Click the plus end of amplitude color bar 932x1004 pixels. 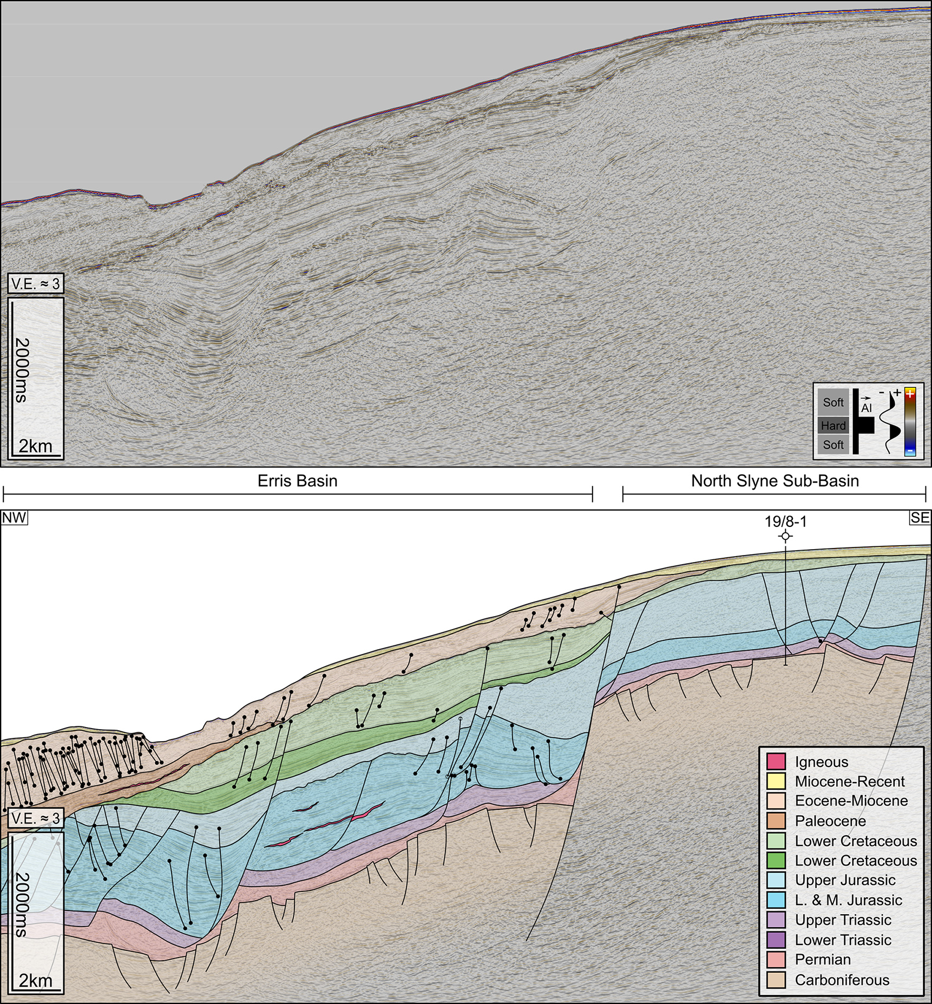(910, 393)
